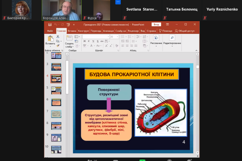242x161 pixels.
Task: Toggle underline with the Ч button
Action: [x=93, y=41]
